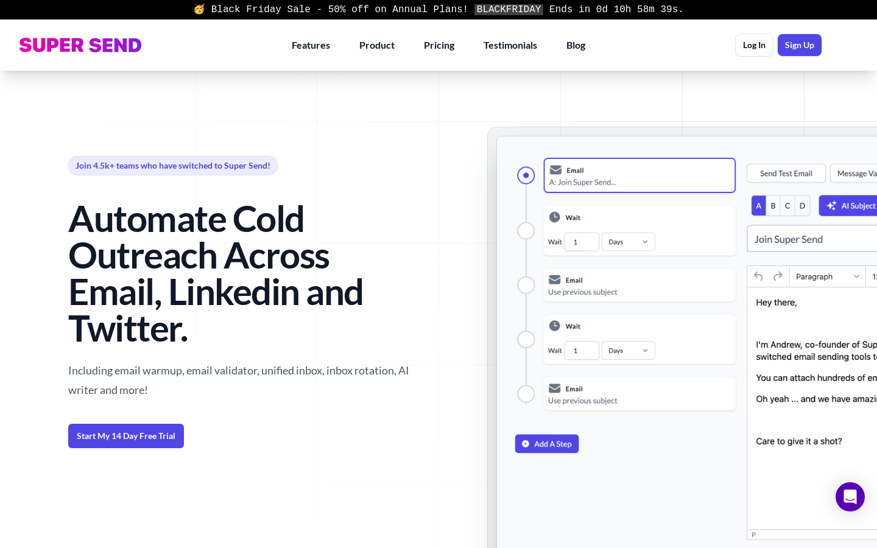
Task: Click the second Wait number input field
Action: [x=582, y=351]
